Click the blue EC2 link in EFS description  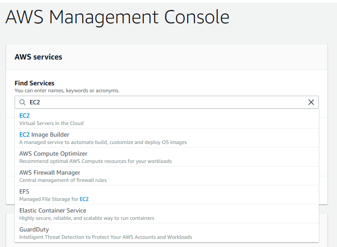pos(84,199)
